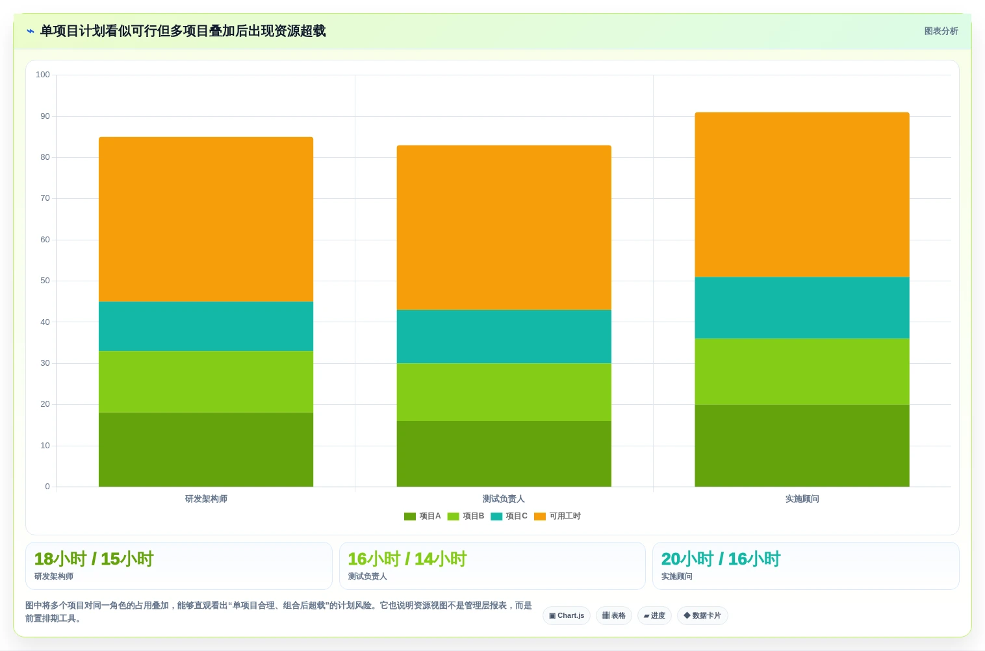Click the 项目A bar segment for 实施顾问
985x651 pixels.
click(x=802, y=446)
